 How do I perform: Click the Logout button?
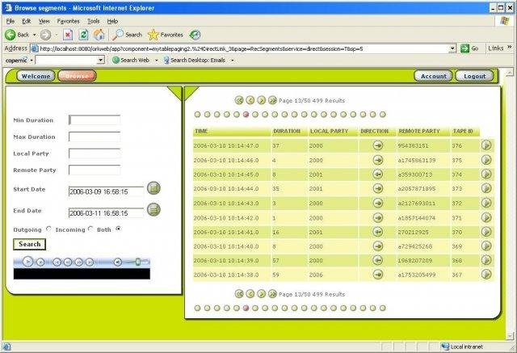[x=474, y=76]
